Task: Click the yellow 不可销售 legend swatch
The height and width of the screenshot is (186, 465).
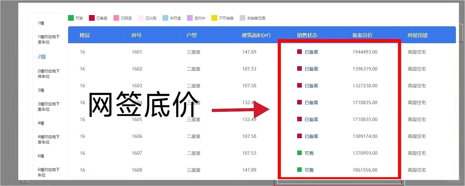Action: pyautogui.click(x=214, y=18)
